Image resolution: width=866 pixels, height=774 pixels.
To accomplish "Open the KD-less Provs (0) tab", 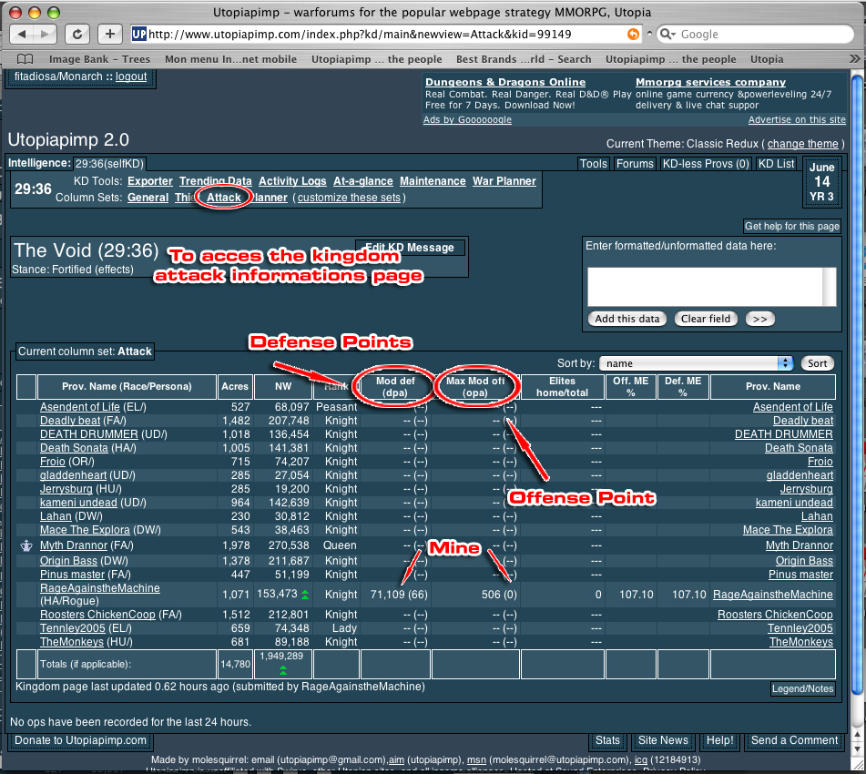I will pos(706,164).
